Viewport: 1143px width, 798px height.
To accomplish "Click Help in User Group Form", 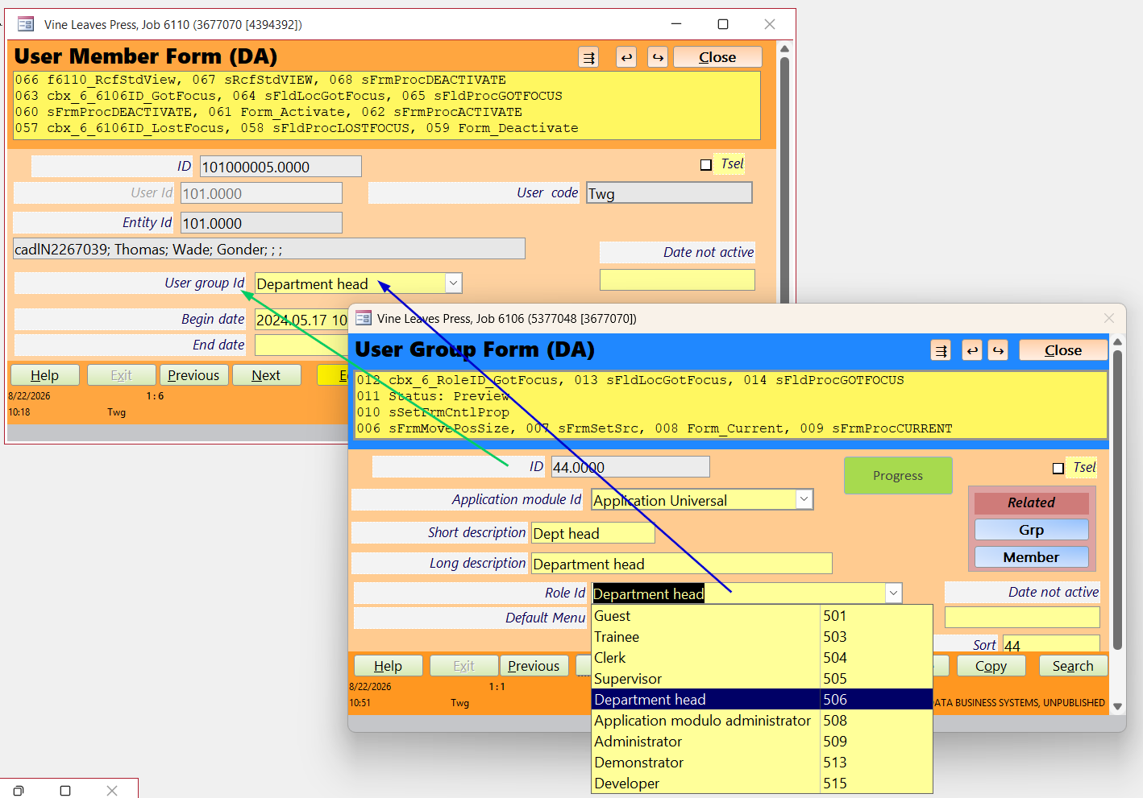I will [388, 666].
